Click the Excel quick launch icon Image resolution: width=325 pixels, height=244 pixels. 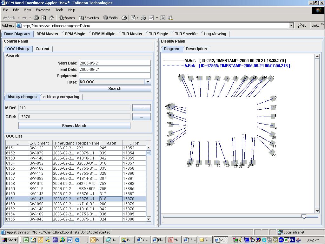26,240
